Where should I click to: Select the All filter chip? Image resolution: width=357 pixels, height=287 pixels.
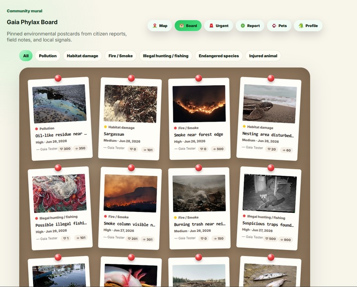click(26, 56)
